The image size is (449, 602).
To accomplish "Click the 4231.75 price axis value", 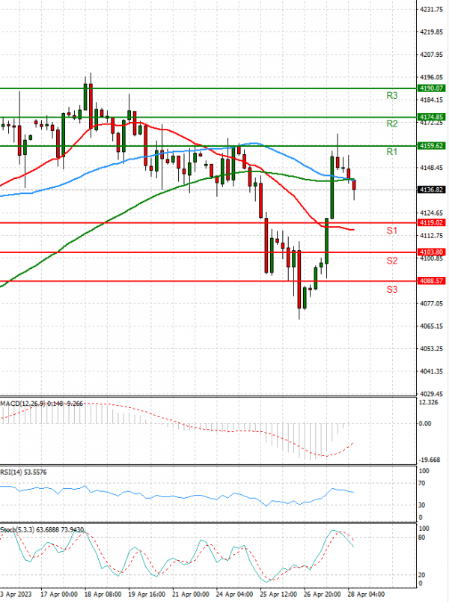I will click(431, 9).
